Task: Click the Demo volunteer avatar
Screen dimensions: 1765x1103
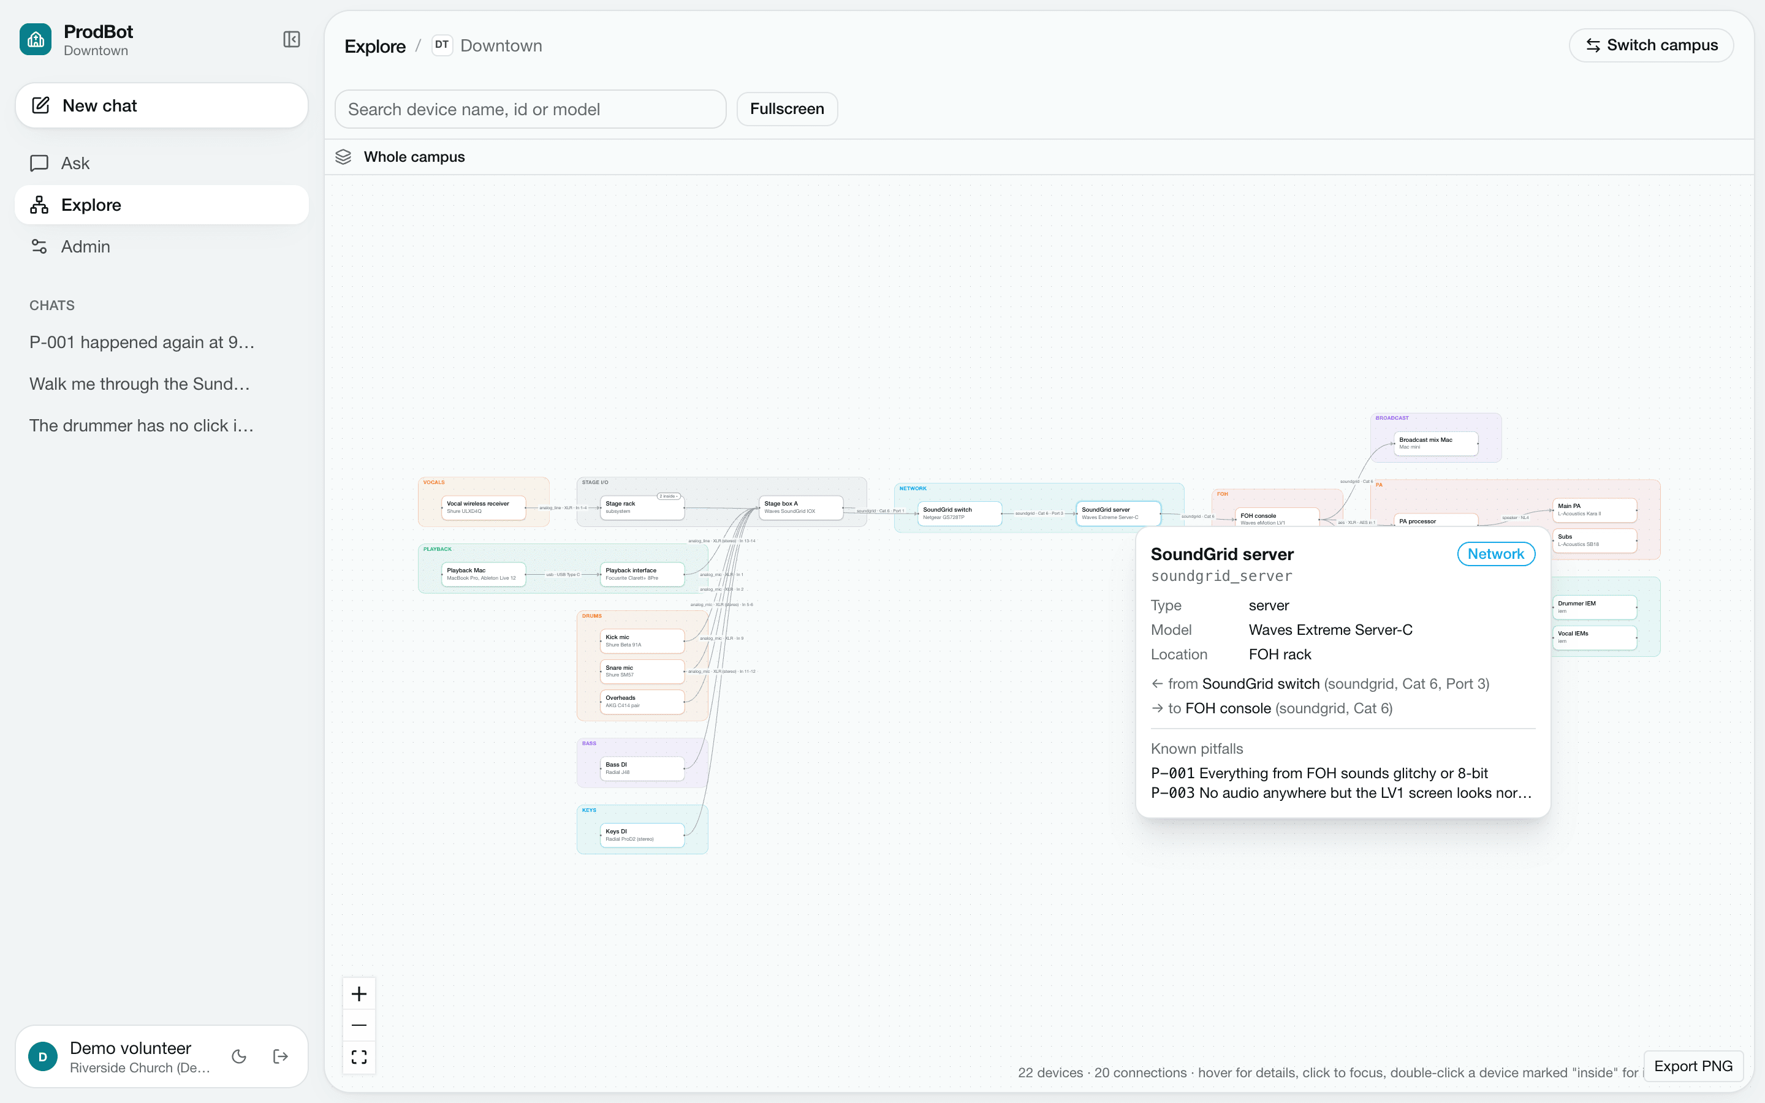Action: pos(43,1056)
